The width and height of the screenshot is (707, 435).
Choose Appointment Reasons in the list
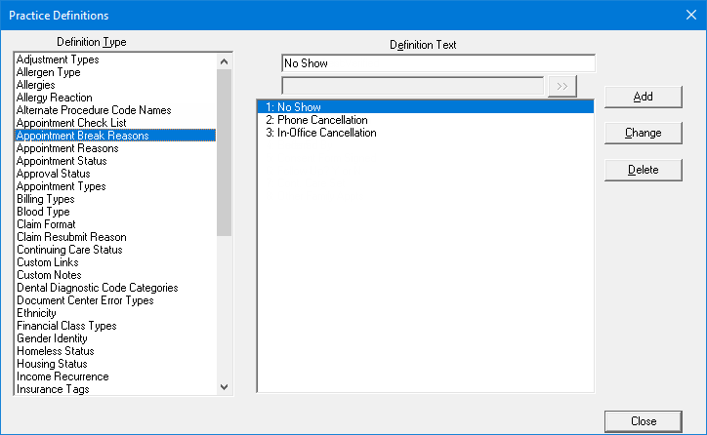(115, 148)
